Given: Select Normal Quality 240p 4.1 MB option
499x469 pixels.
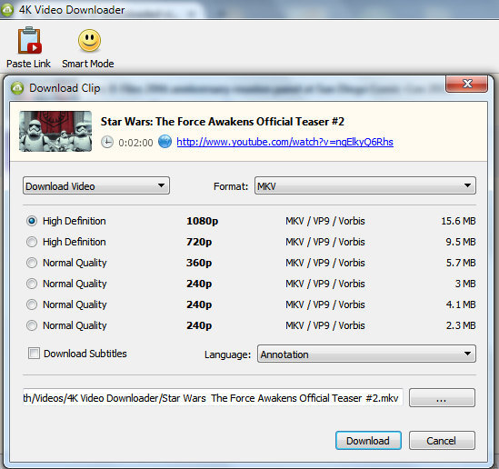Looking at the screenshot, I should point(32,304).
